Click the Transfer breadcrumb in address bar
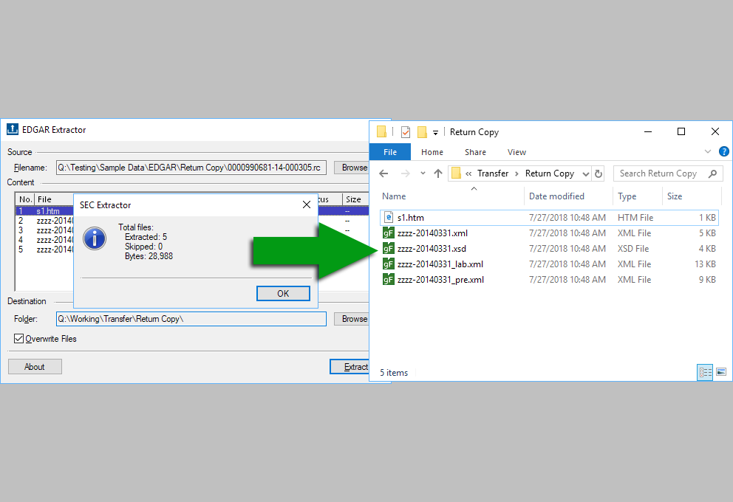This screenshot has height=502, width=733. (493, 173)
